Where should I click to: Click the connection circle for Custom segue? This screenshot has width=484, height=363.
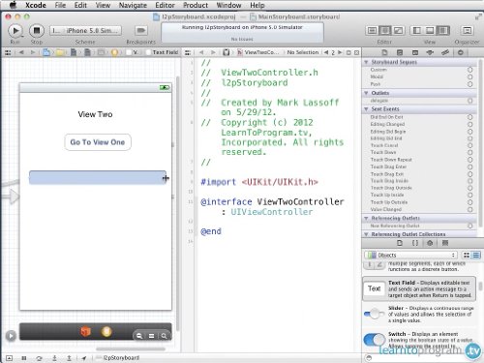[469, 70]
